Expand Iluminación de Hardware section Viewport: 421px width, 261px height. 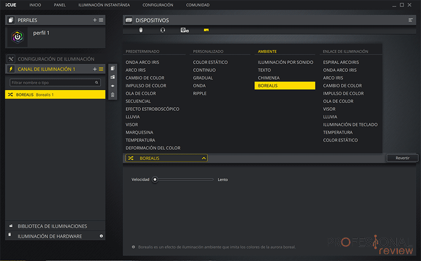(x=55, y=236)
